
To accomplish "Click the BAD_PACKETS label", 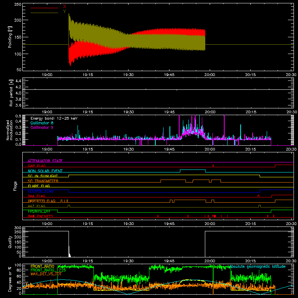I will [x=41, y=216].
